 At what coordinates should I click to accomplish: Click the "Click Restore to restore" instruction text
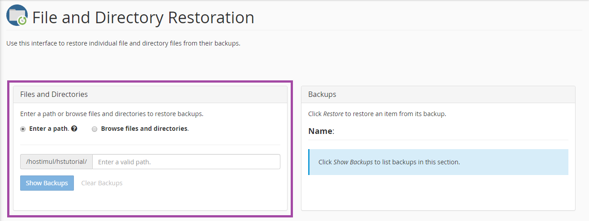point(377,114)
